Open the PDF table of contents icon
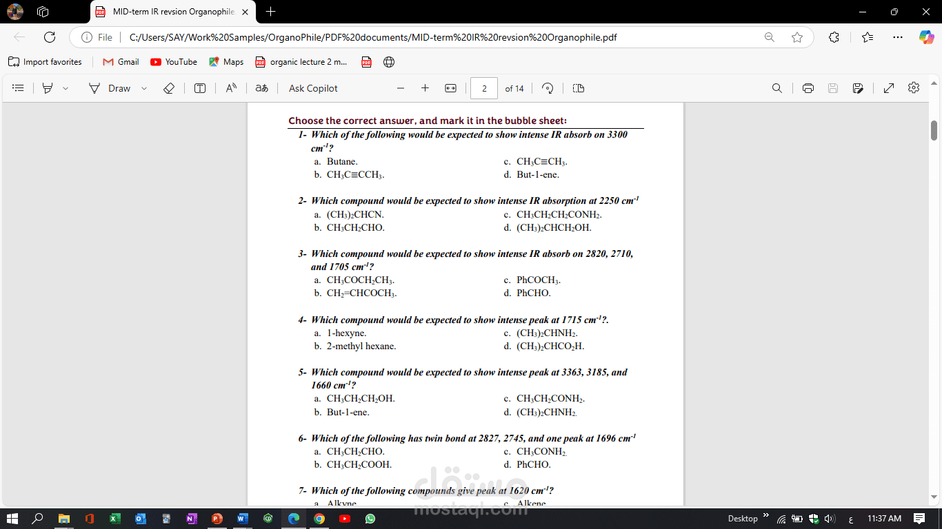 click(19, 88)
